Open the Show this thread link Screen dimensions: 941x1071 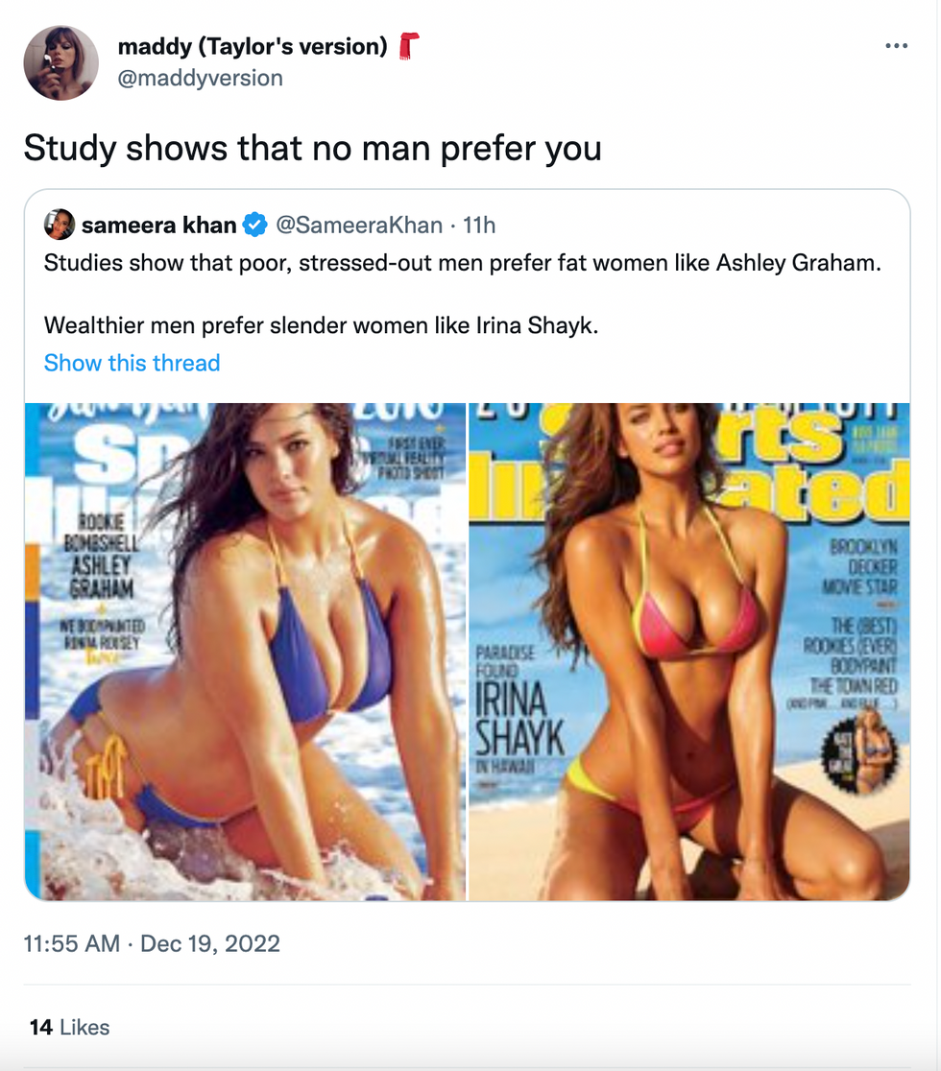pyautogui.click(x=132, y=363)
